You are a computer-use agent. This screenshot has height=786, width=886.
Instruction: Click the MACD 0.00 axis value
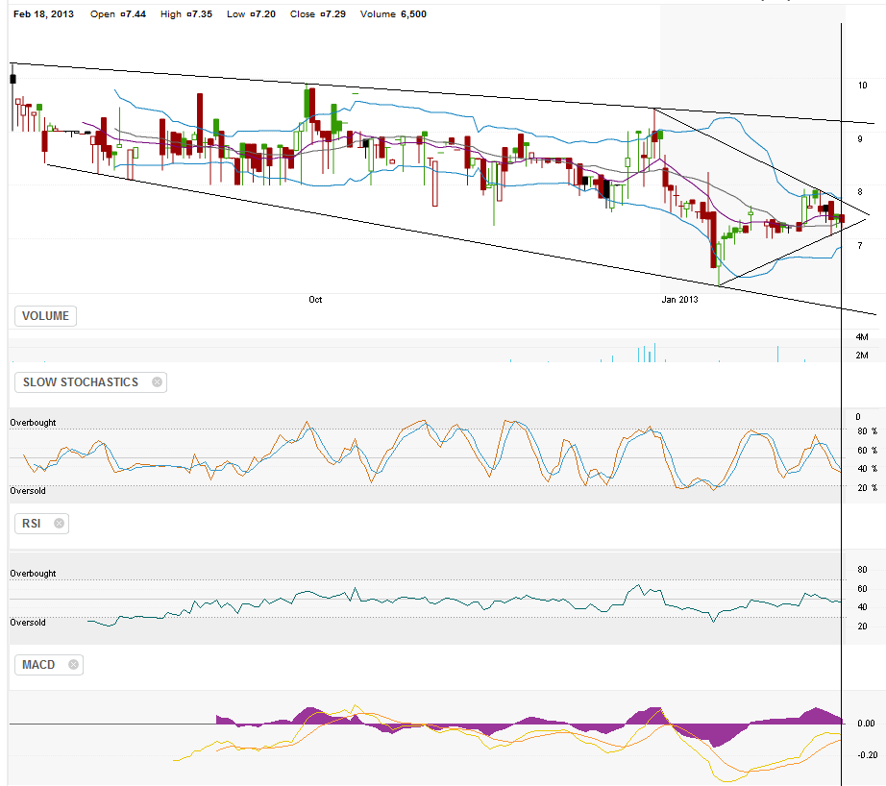(x=866, y=724)
